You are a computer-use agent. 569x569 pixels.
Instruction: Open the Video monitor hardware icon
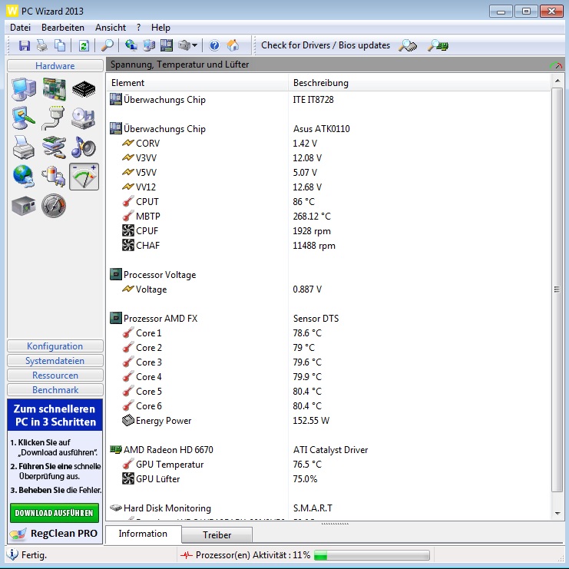coord(24,118)
